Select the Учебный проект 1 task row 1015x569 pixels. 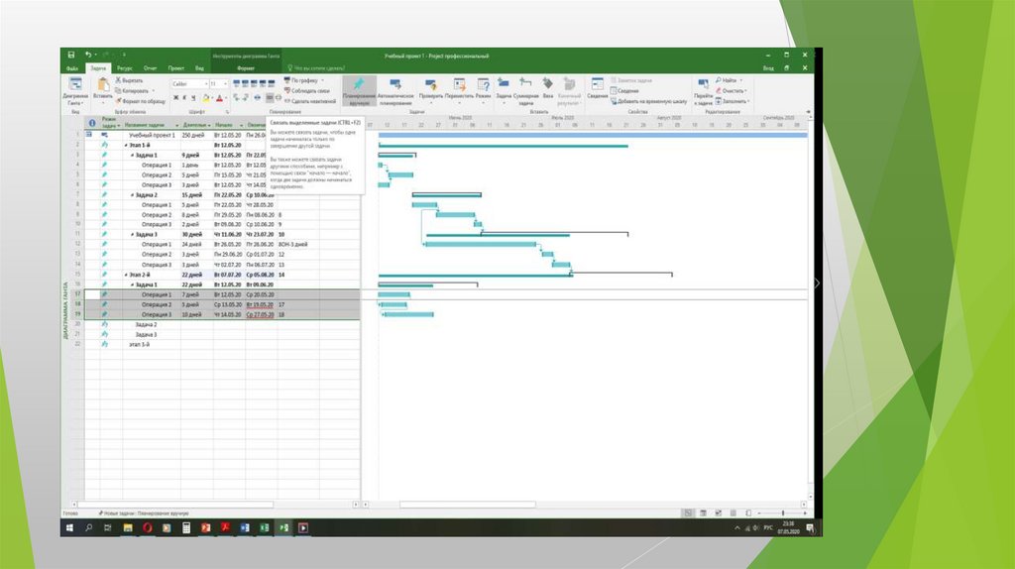(x=222, y=135)
